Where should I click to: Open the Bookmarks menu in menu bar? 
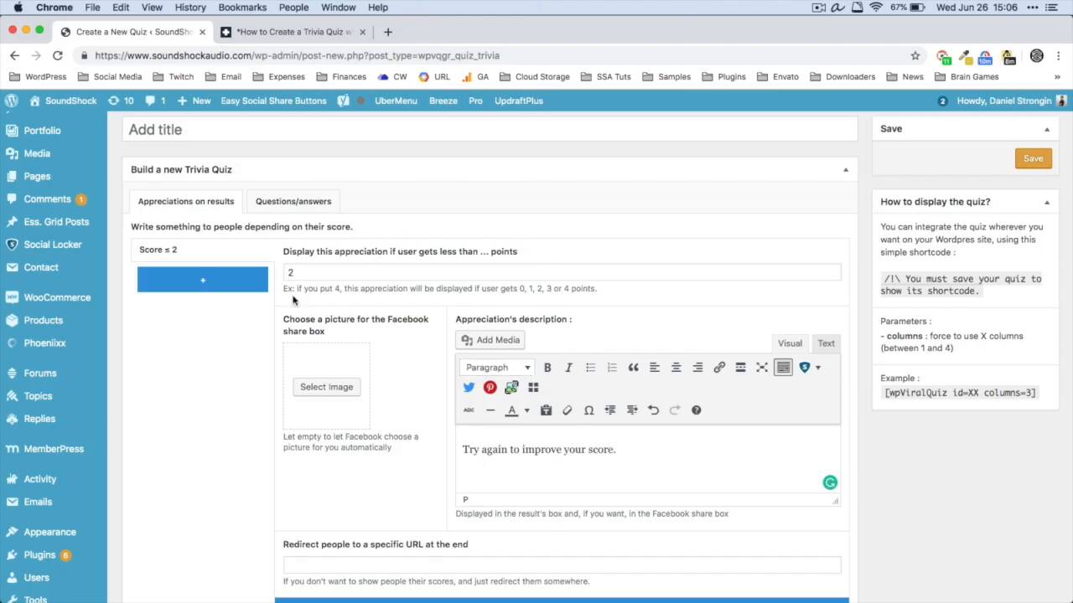click(x=242, y=8)
